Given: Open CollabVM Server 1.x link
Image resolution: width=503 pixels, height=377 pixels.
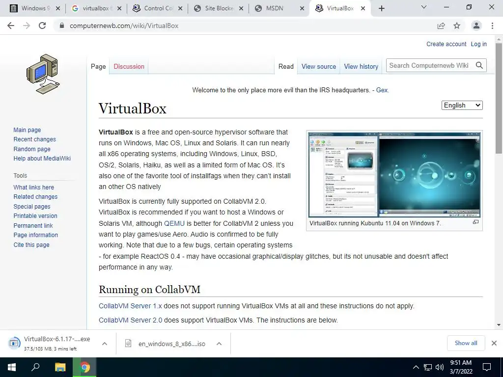Looking at the screenshot, I should [x=130, y=306].
